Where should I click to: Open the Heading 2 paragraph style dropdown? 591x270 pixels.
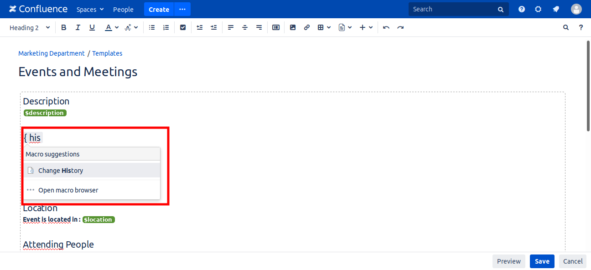pos(30,27)
